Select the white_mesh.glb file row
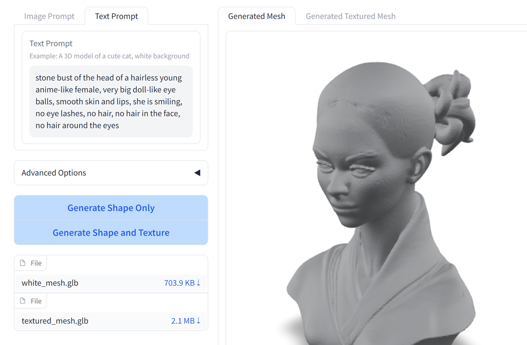The height and width of the screenshot is (345, 527). click(x=111, y=283)
